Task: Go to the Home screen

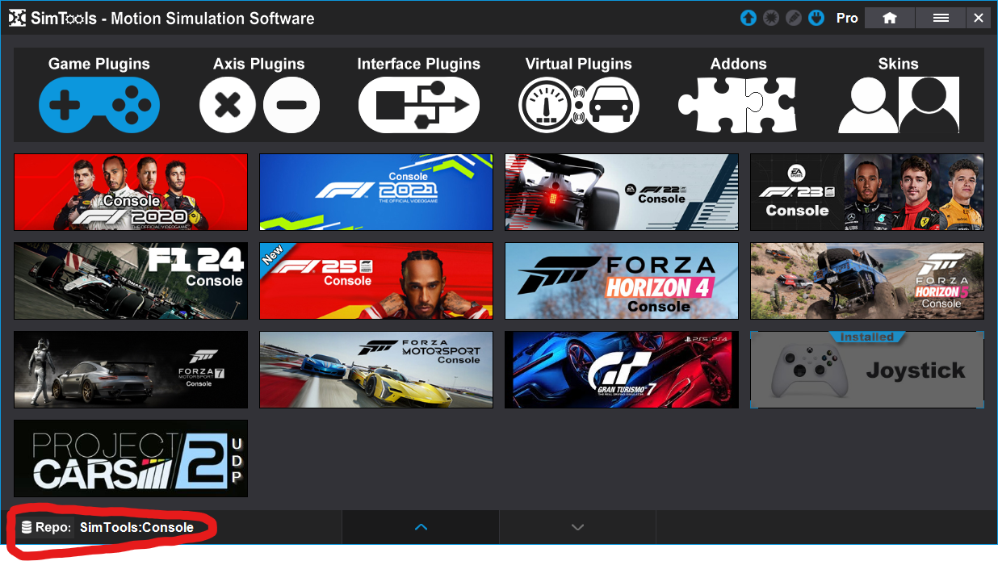Action: 890,18
